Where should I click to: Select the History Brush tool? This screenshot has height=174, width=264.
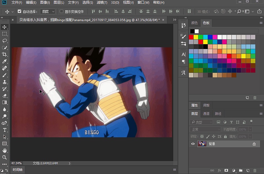click(x=4, y=89)
